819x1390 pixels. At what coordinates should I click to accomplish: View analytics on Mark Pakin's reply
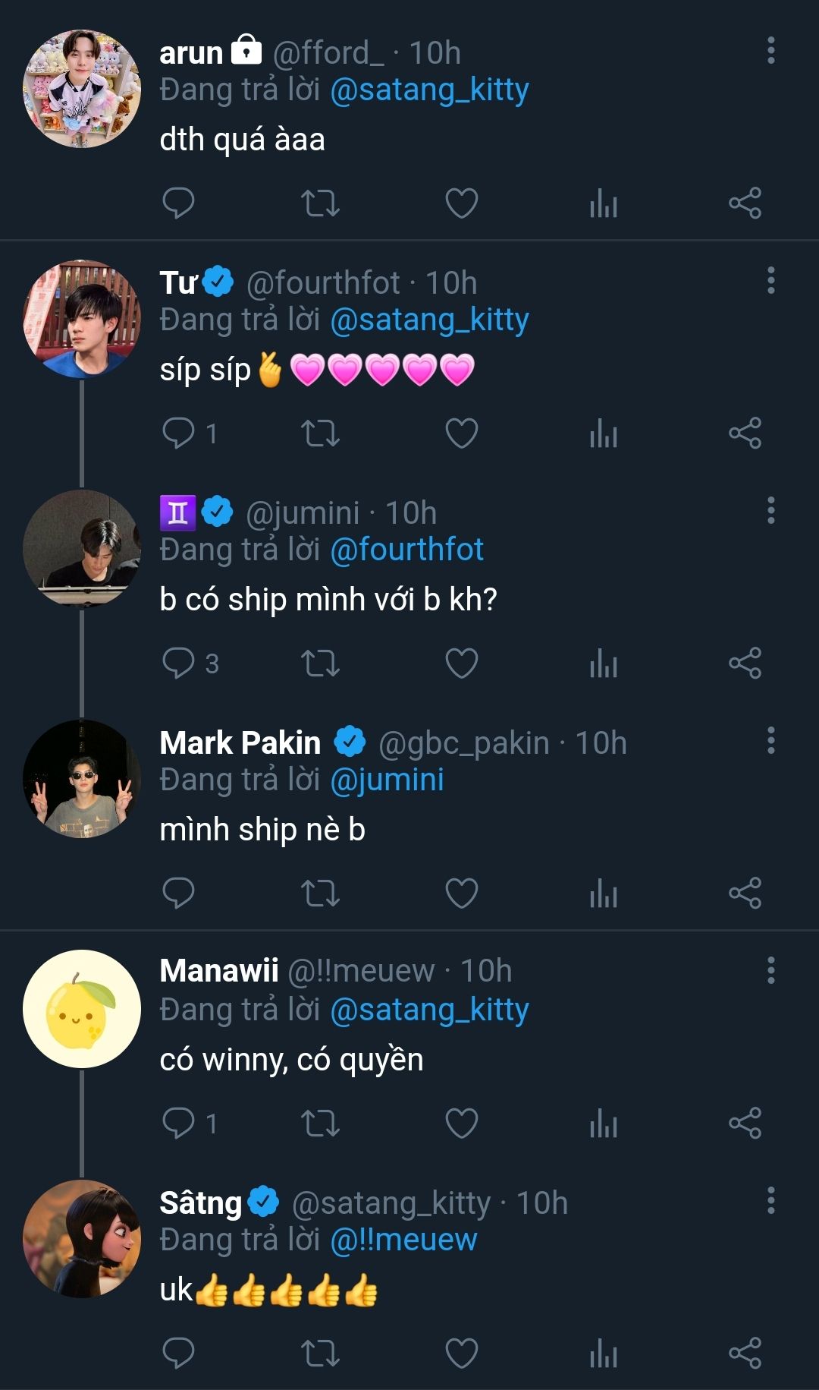point(604,893)
